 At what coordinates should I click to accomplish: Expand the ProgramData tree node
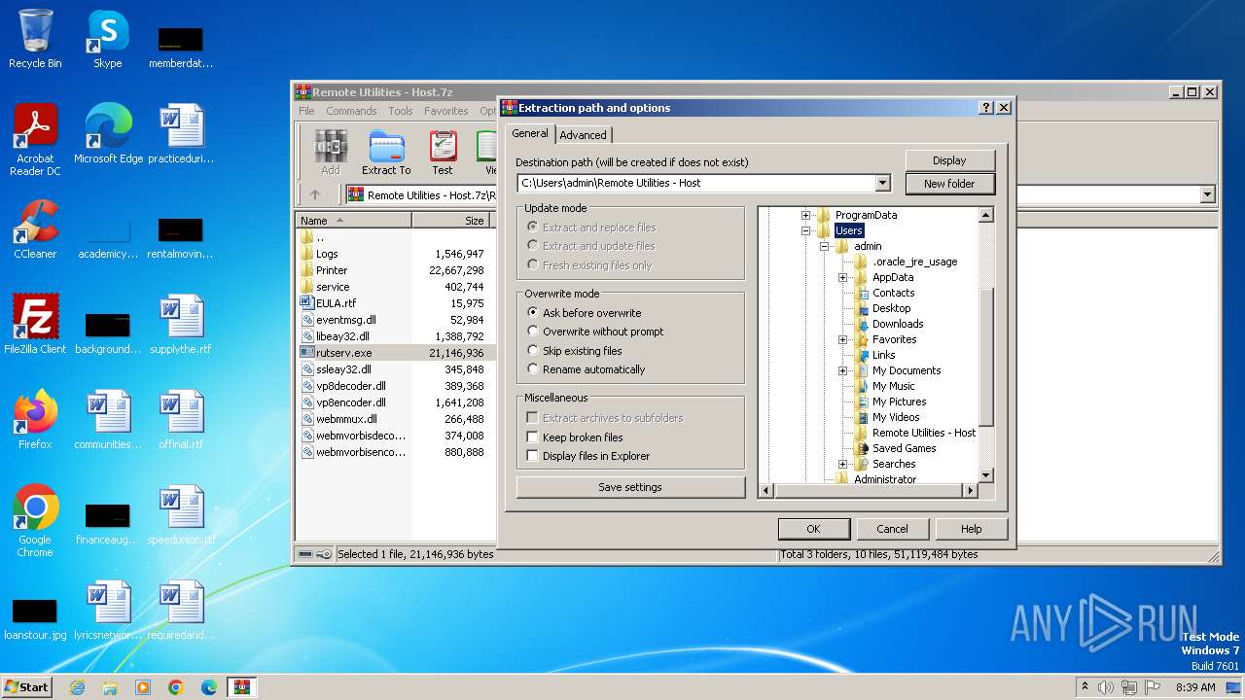(x=805, y=215)
